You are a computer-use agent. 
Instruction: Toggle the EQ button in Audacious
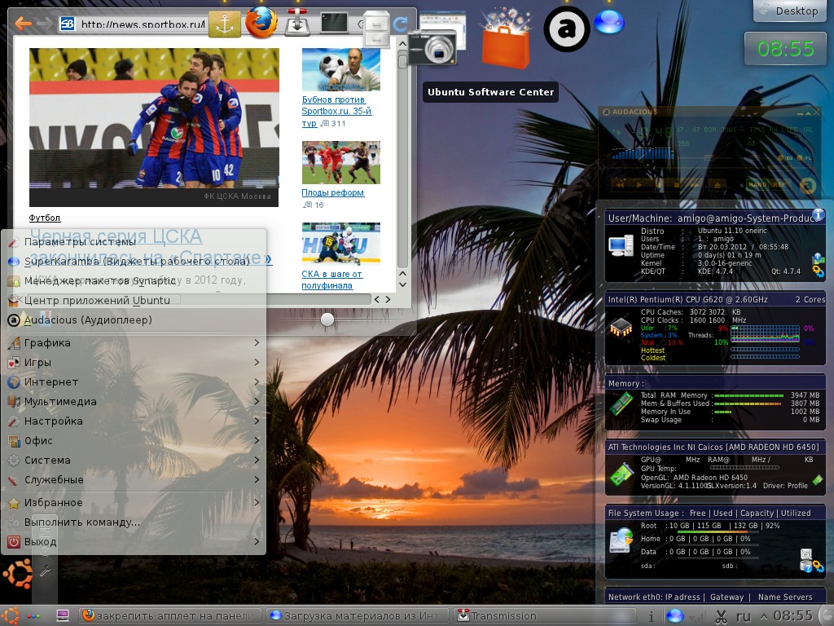point(785,158)
